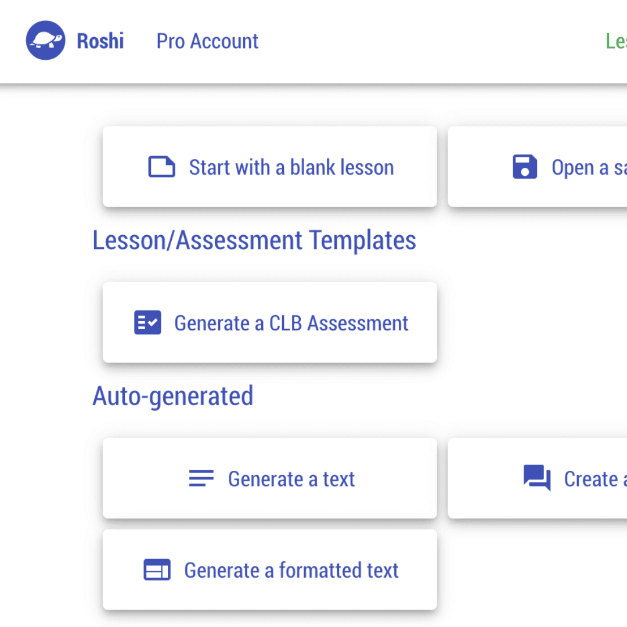Screen dimensions: 627x627
Task: Generate a text
Action: (x=270, y=478)
